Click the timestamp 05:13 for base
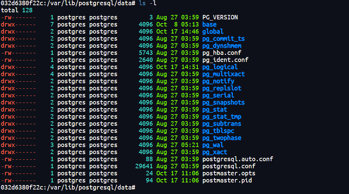Viewport: 349px width, 194px height. point(190,25)
